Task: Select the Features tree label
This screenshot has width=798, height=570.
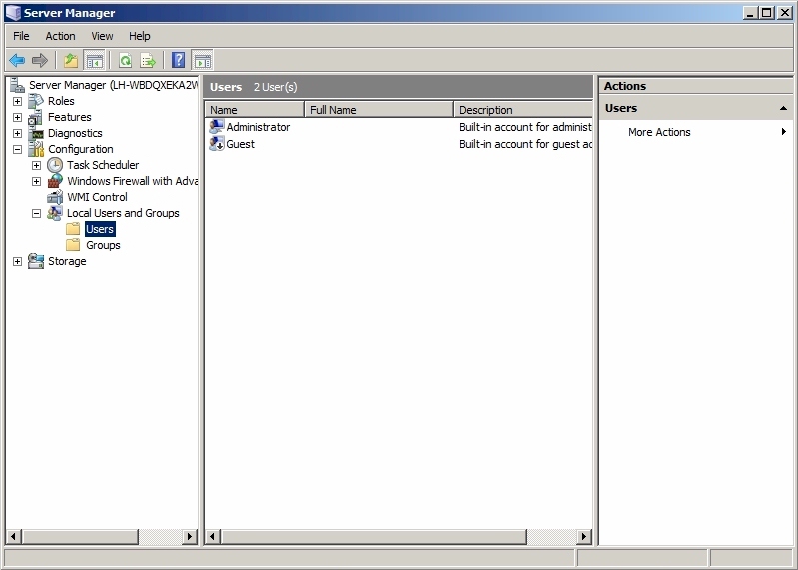Action: pyautogui.click(x=70, y=117)
